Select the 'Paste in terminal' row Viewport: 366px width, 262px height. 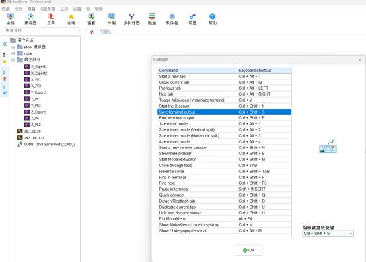coord(224,189)
